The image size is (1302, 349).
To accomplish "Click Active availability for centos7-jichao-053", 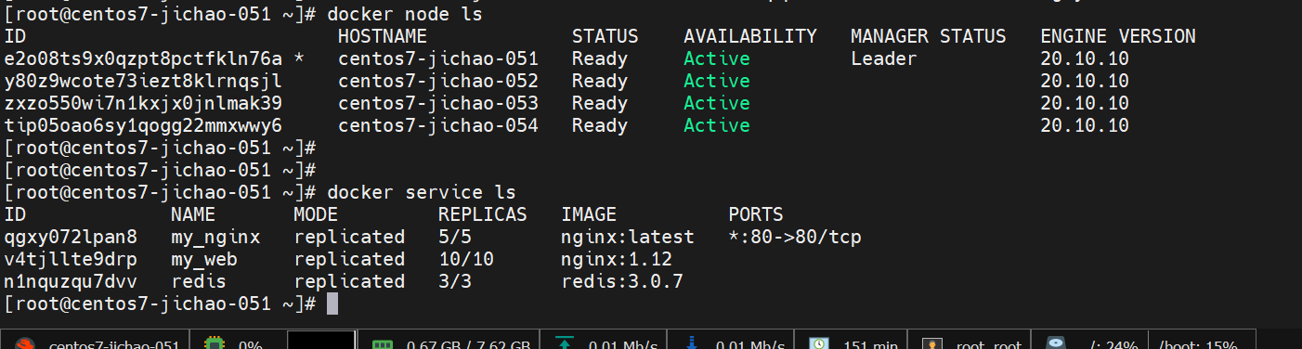I will (x=717, y=104).
